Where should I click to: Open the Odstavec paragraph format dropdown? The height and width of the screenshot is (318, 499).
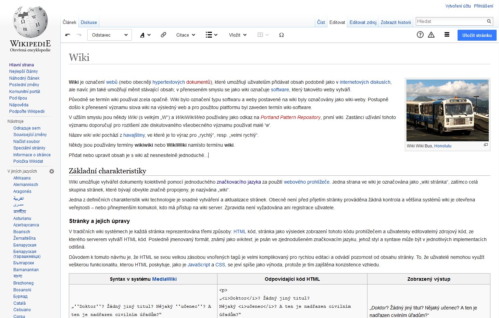tap(110, 35)
